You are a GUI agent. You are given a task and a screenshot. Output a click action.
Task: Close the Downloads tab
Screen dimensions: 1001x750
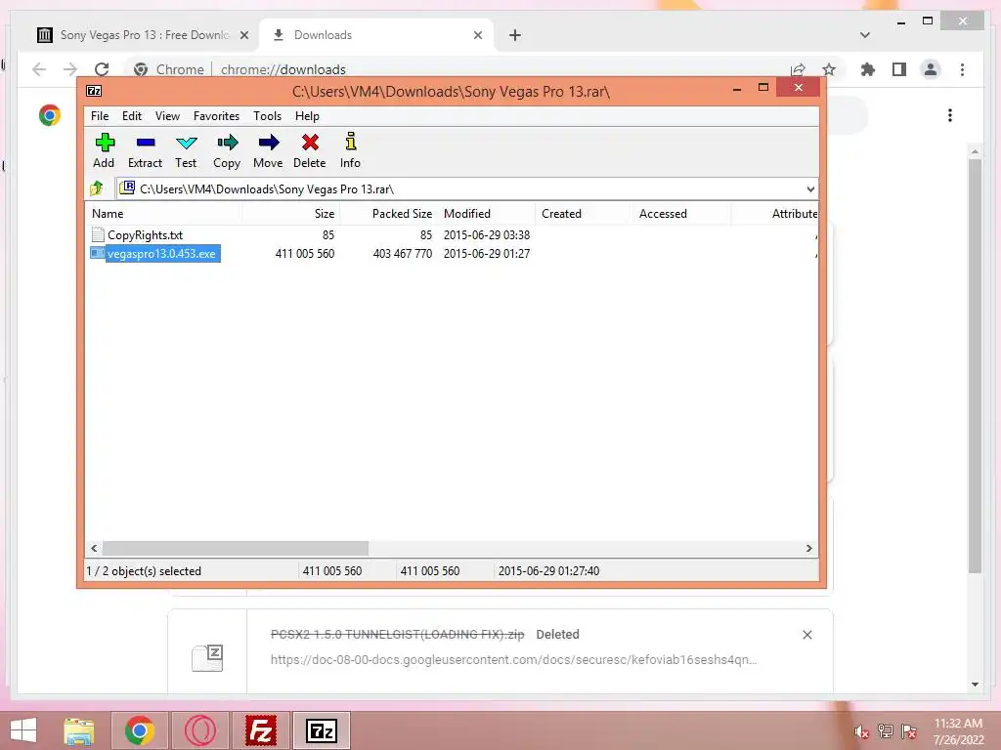(x=477, y=36)
